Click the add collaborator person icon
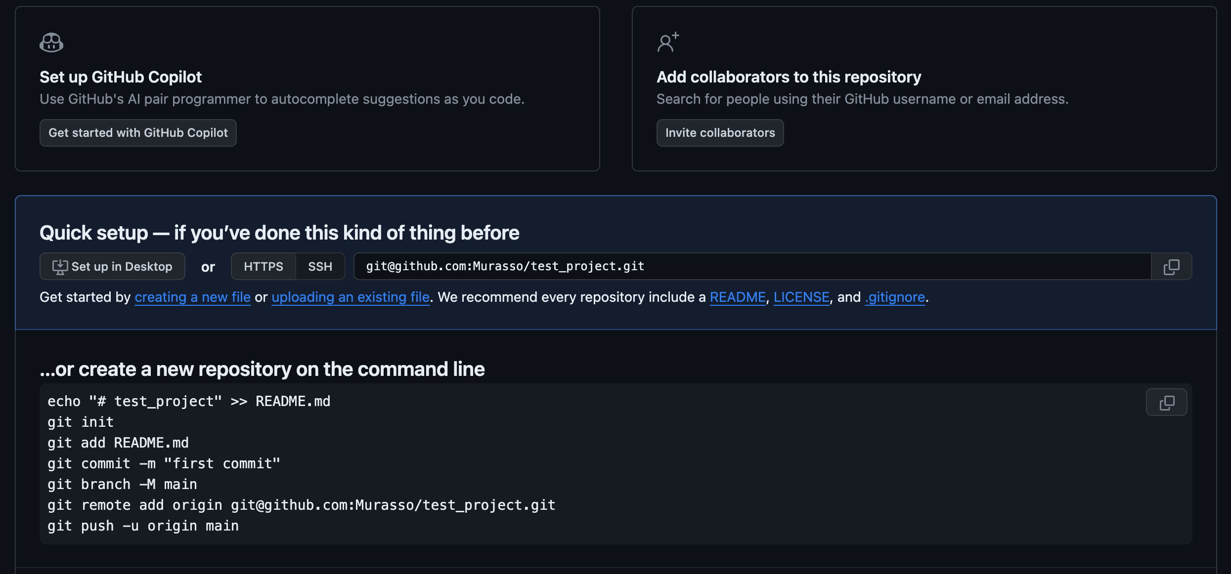 click(x=668, y=42)
